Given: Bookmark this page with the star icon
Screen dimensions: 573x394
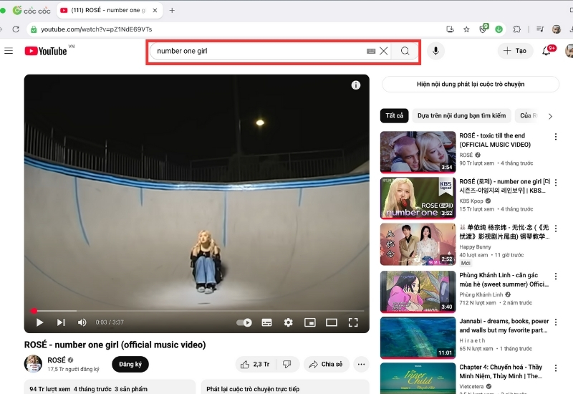Looking at the screenshot, I should coord(466,29).
